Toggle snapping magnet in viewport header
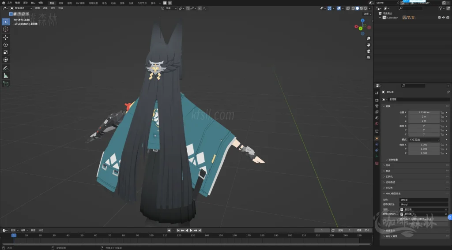Image resolution: width=452 pixels, height=250 pixels. pyautogui.click(x=188, y=8)
